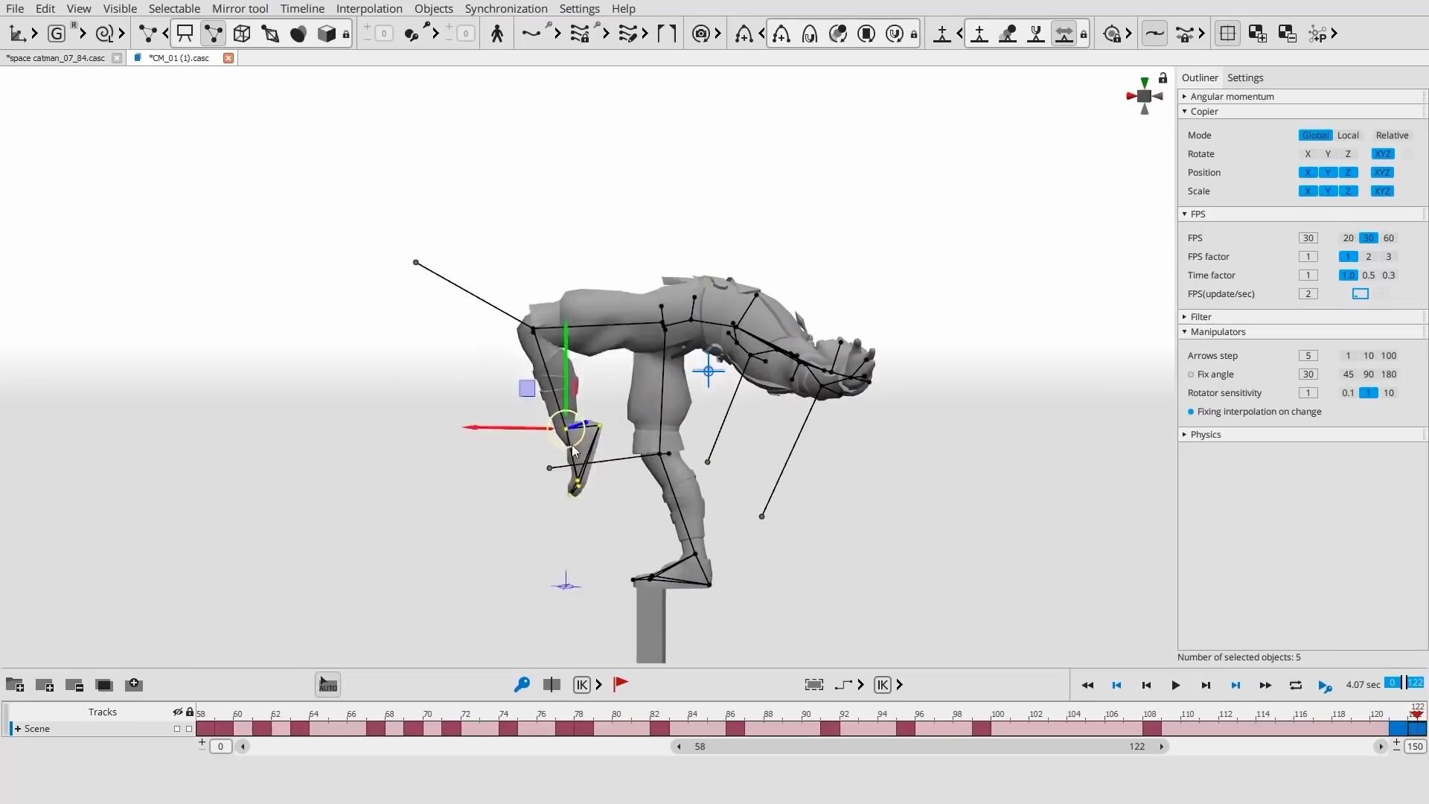This screenshot has height=804, width=1429.
Task: Toggle the Fix angle radio button
Action: pyautogui.click(x=1191, y=374)
